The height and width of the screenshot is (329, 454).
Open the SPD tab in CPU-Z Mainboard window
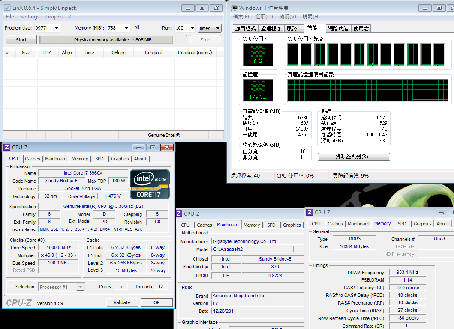271,225
